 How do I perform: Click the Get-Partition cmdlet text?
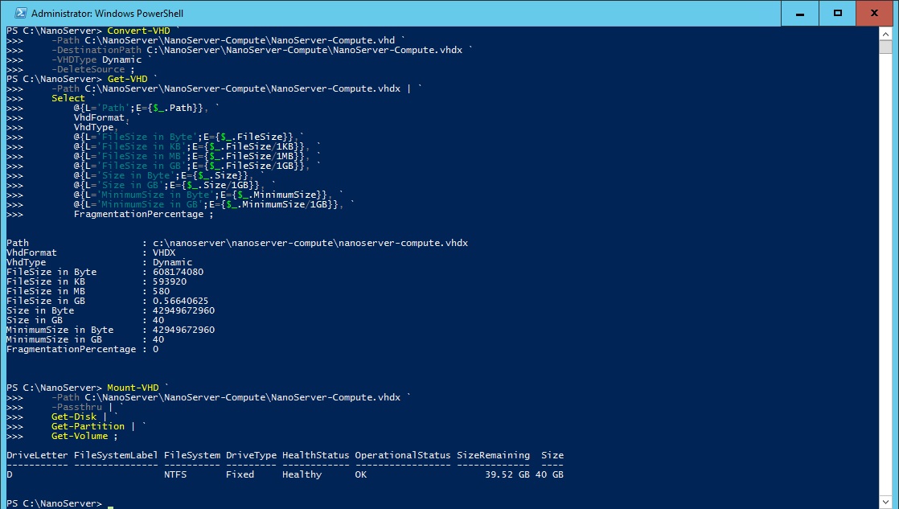(88, 426)
